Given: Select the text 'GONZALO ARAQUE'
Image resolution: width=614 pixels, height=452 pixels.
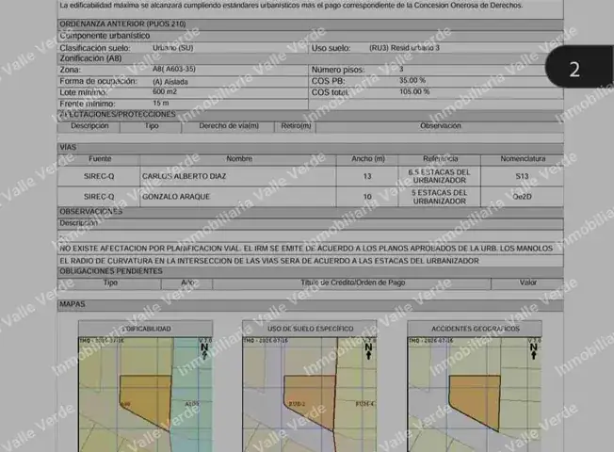Looking at the screenshot, I should point(176,197).
